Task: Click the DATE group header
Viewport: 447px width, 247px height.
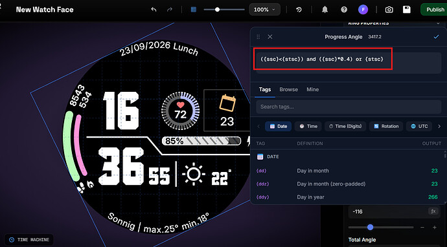Action: pos(273,156)
